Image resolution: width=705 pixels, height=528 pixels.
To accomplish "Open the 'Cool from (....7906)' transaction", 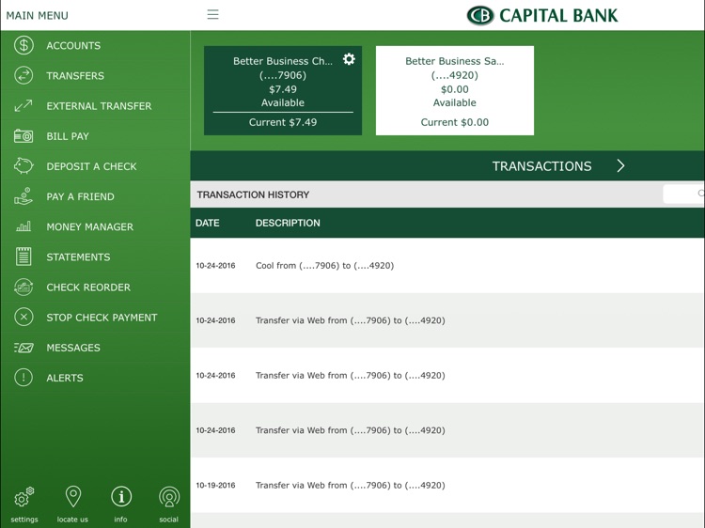I will (x=447, y=266).
